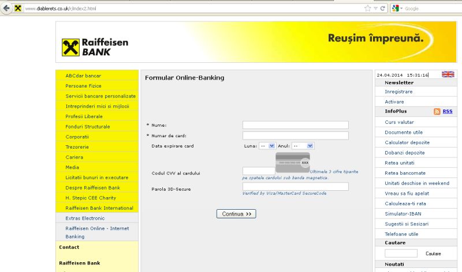Click the Cautare search input field
462x272 pixels.
click(401, 253)
